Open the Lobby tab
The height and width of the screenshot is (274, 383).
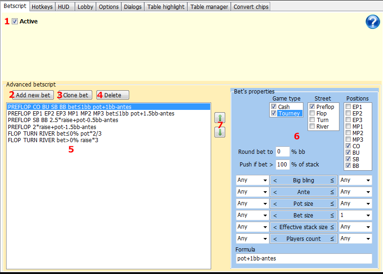pyautogui.click(x=85, y=7)
